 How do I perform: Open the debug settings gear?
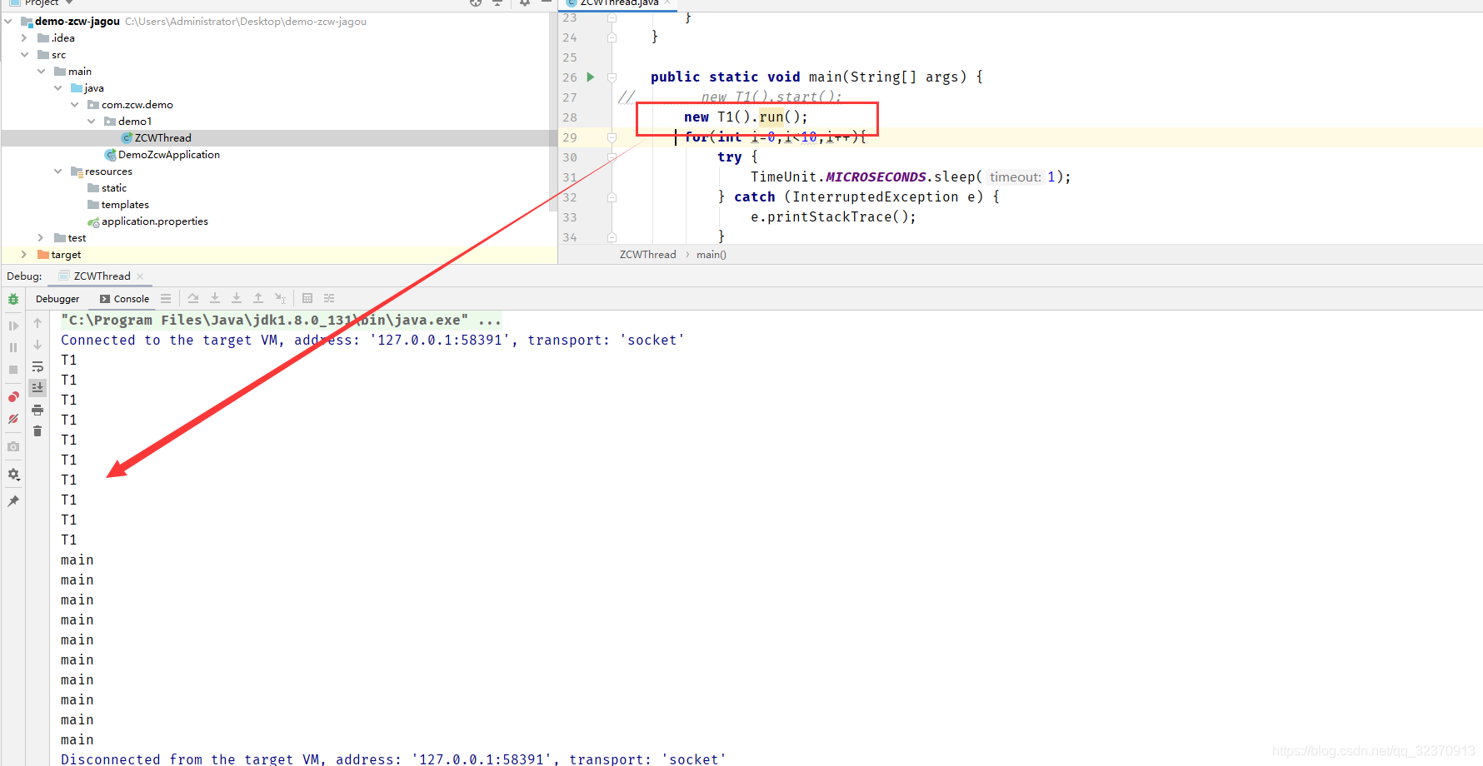(13, 474)
